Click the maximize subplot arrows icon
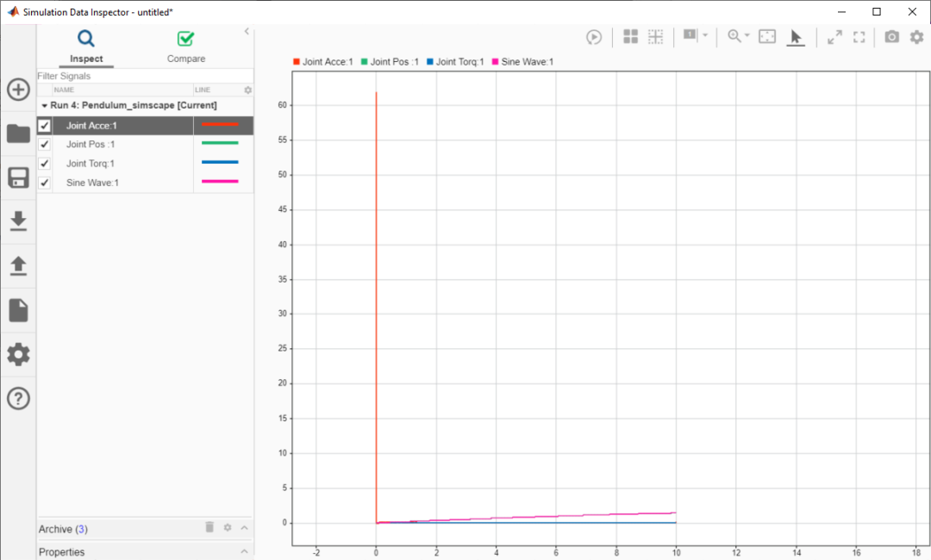931x560 pixels. (834, 37)
